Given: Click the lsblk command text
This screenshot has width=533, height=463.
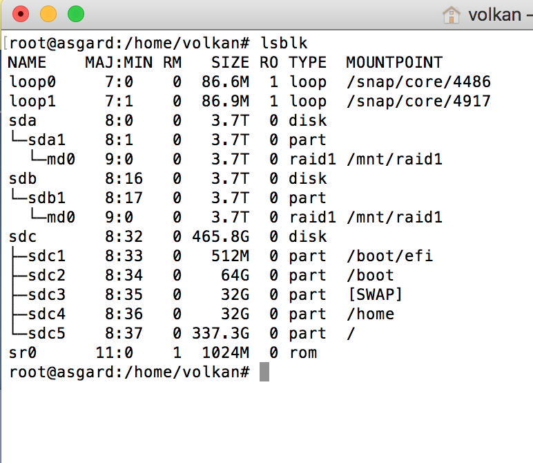Looking at the screenshot, I should pos(284,43).
